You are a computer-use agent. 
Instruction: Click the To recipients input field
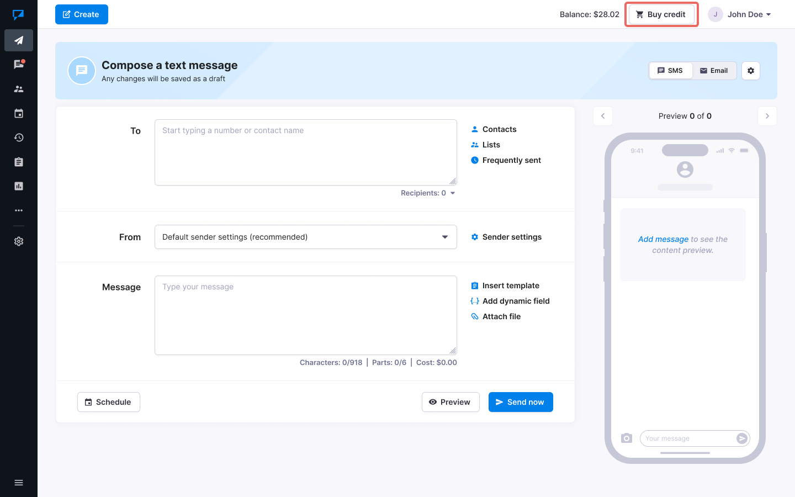point(306,152)
